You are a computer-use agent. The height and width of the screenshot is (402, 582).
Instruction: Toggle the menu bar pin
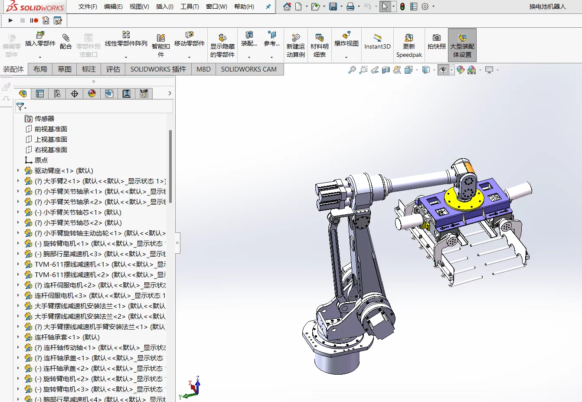[268, 7]
